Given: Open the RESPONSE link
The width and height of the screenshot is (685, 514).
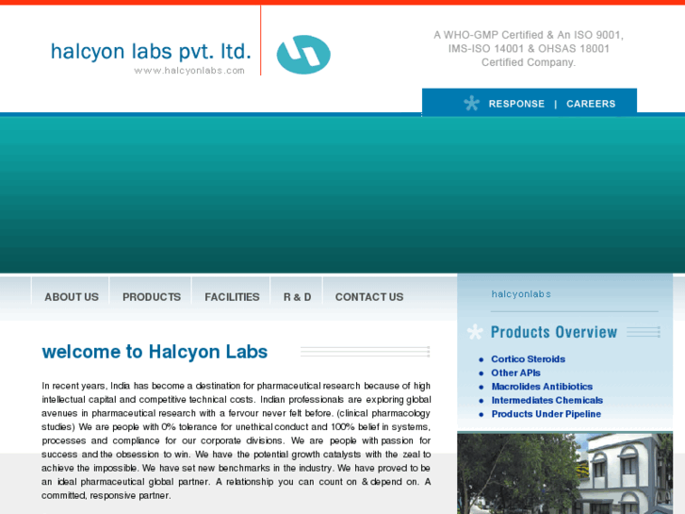Looking at the screenshot, I should point(516,104).
